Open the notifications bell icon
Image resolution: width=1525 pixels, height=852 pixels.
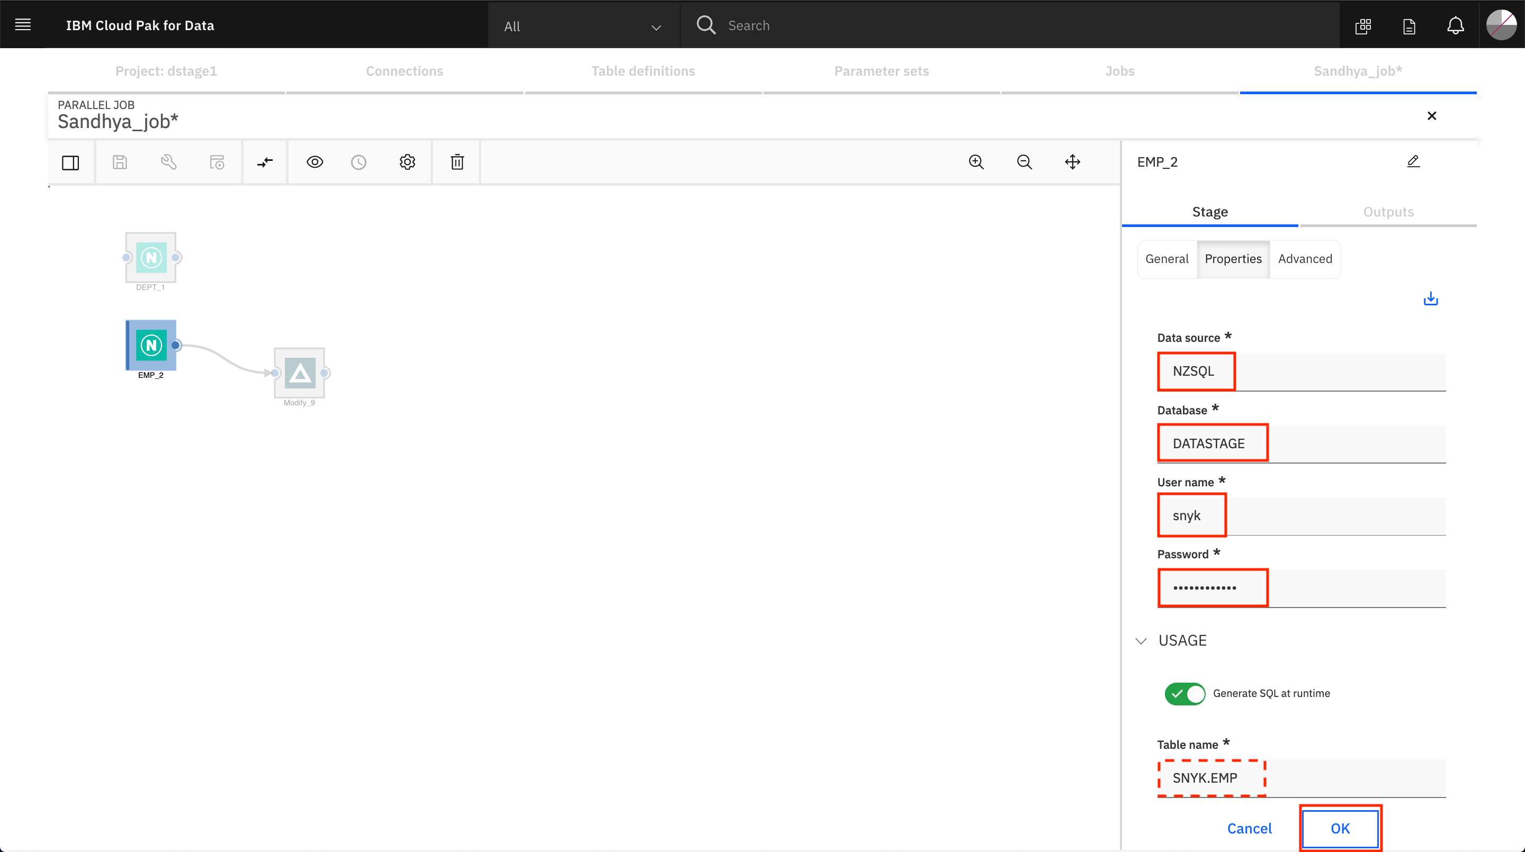pyautogui.click(x=1456, y=25)
